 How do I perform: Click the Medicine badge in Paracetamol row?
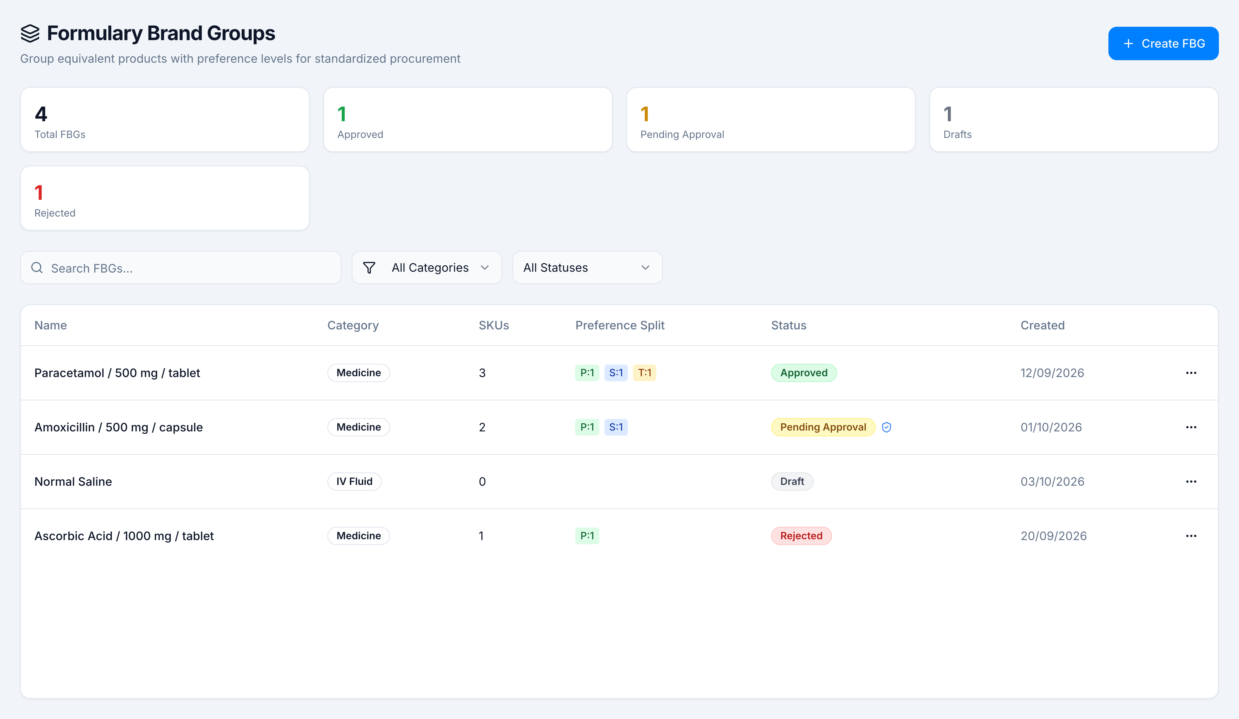pos(358,373)
